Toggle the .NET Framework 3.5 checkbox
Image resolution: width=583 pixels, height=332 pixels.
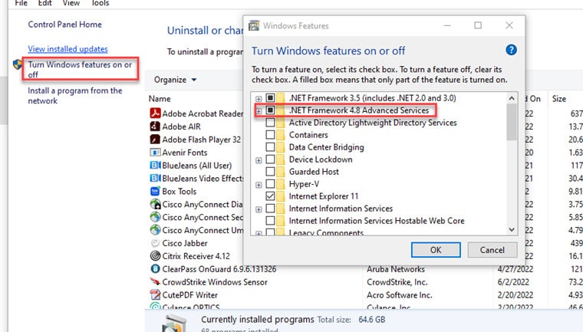(x=270, y=98)
